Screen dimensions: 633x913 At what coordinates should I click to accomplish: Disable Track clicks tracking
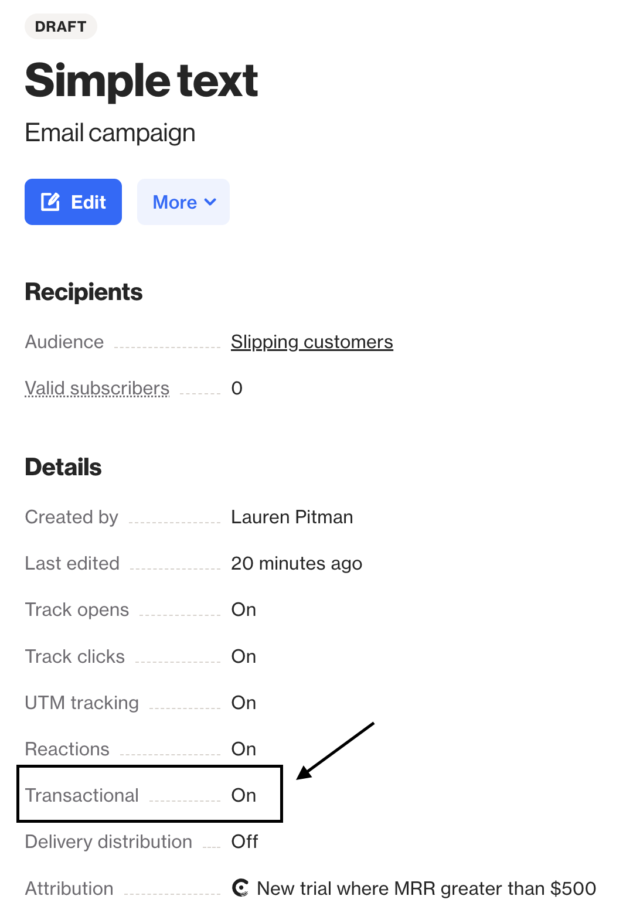coord(243,656)
